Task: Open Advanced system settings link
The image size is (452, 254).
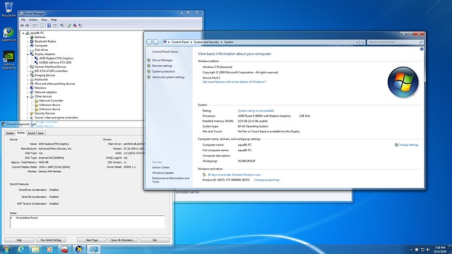Action: pyautogui.click(x=168, y=77)
